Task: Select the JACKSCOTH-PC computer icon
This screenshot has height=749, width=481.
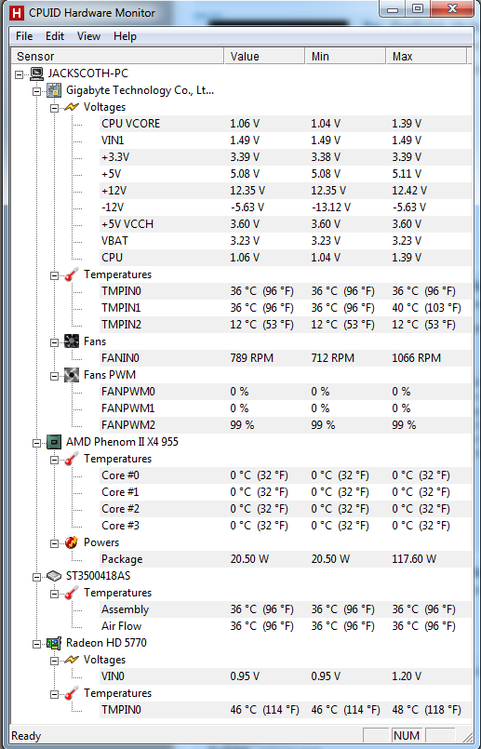Action: (x=37, y=74)
